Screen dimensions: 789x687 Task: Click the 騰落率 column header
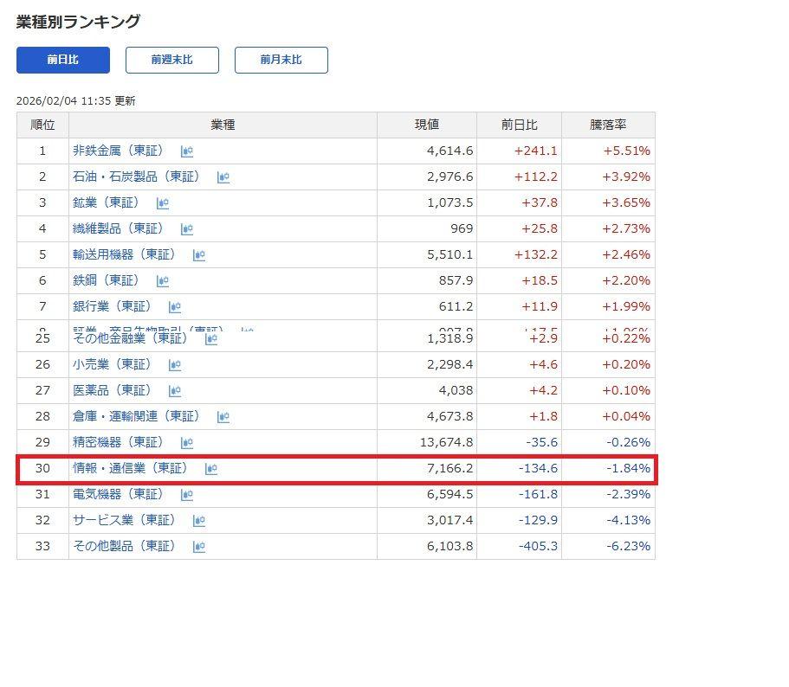point(608,125)
